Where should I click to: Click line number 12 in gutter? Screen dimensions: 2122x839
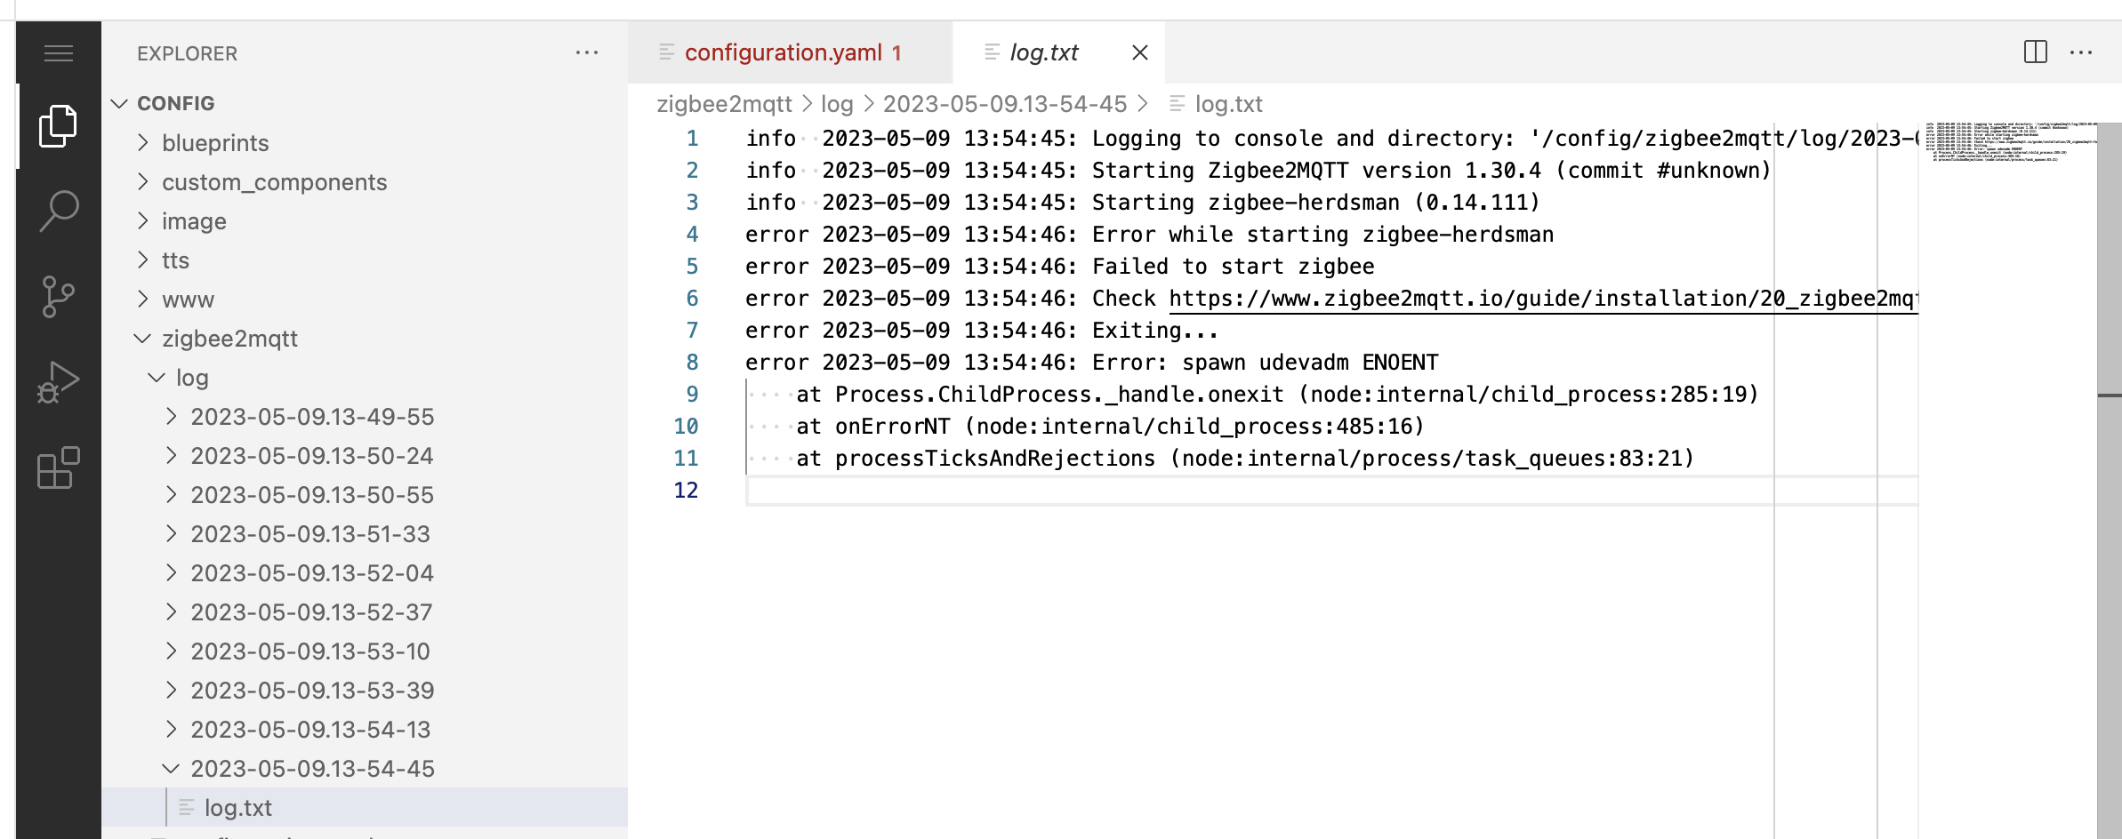686,491
